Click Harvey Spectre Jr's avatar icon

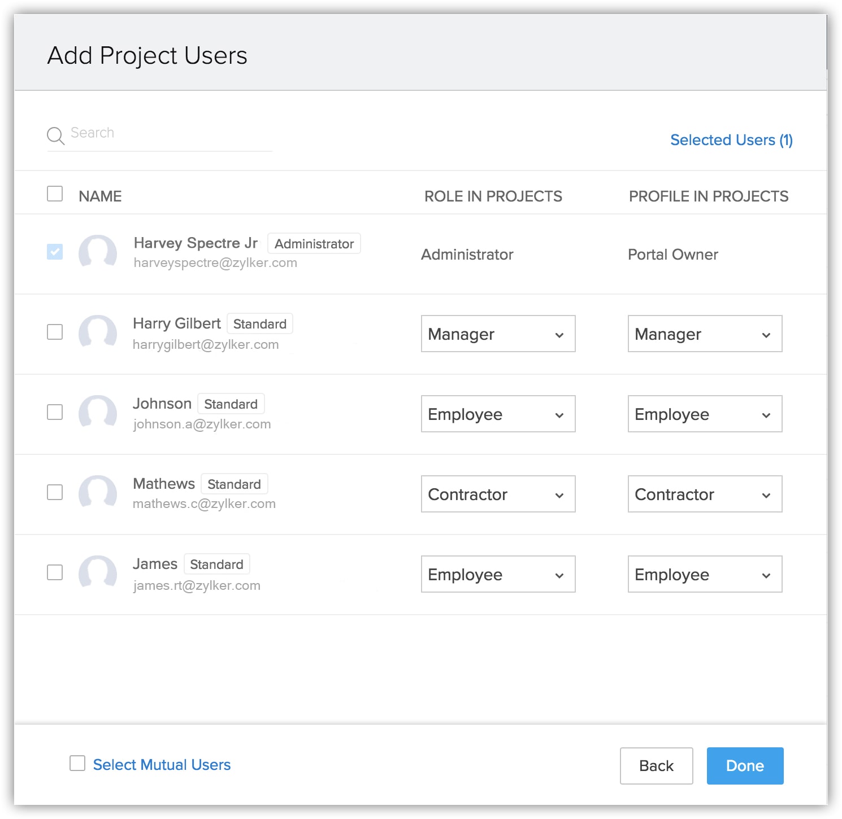coord(98,252)
